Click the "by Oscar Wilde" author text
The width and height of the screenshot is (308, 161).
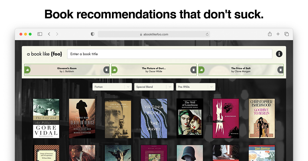pyautogui.click(x=154, y=72)
